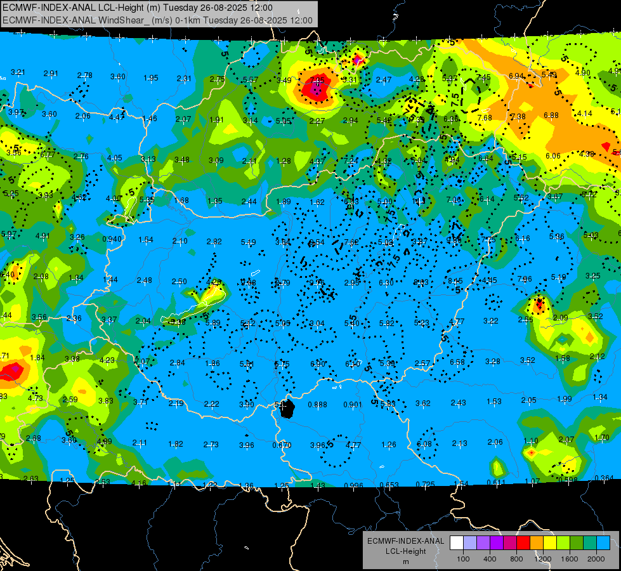Screen dimensions: 621x571
Task: Click the wind shear value 7.75
Action: point(488,240)
